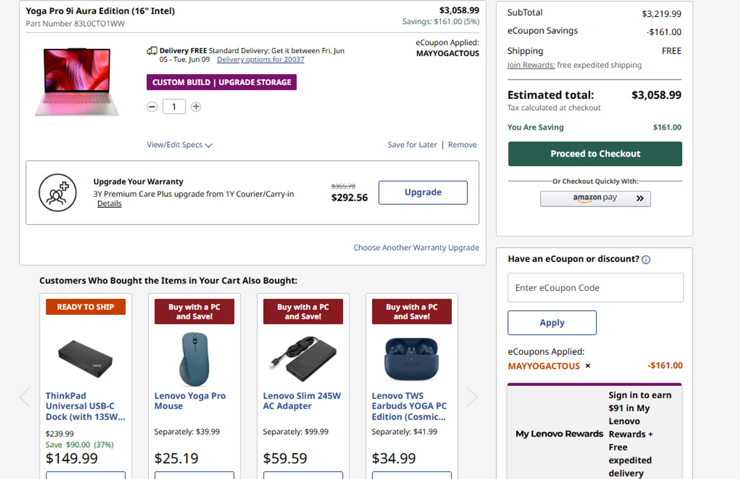
Task: Click the Estimated total amount $3,058.99
Action: 656,95
